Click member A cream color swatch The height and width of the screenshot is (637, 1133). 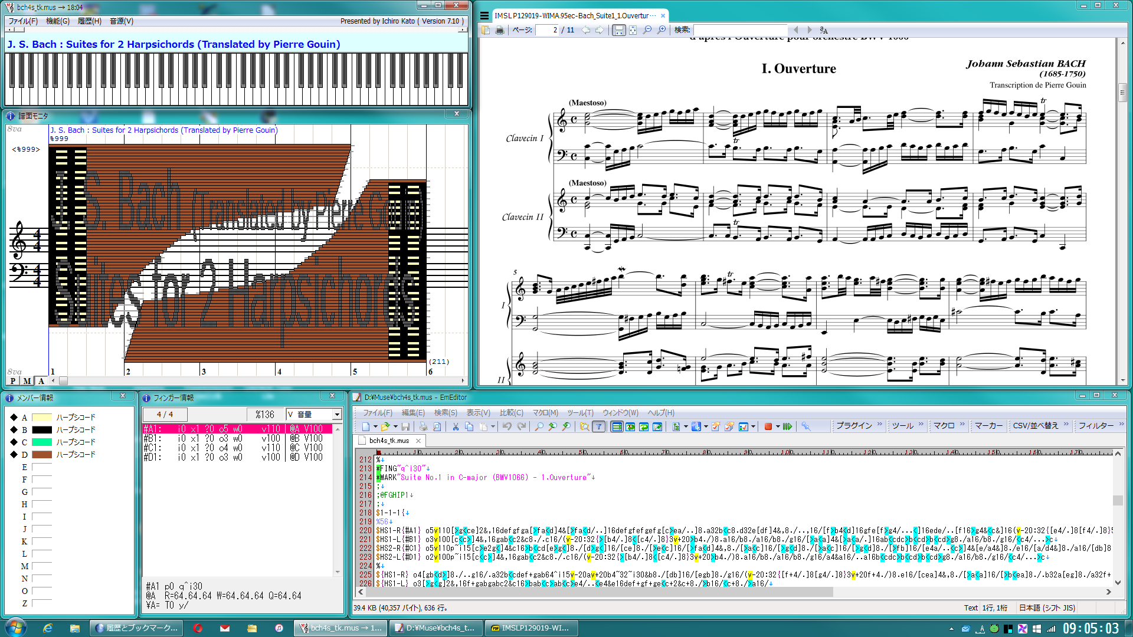(42, 418)
